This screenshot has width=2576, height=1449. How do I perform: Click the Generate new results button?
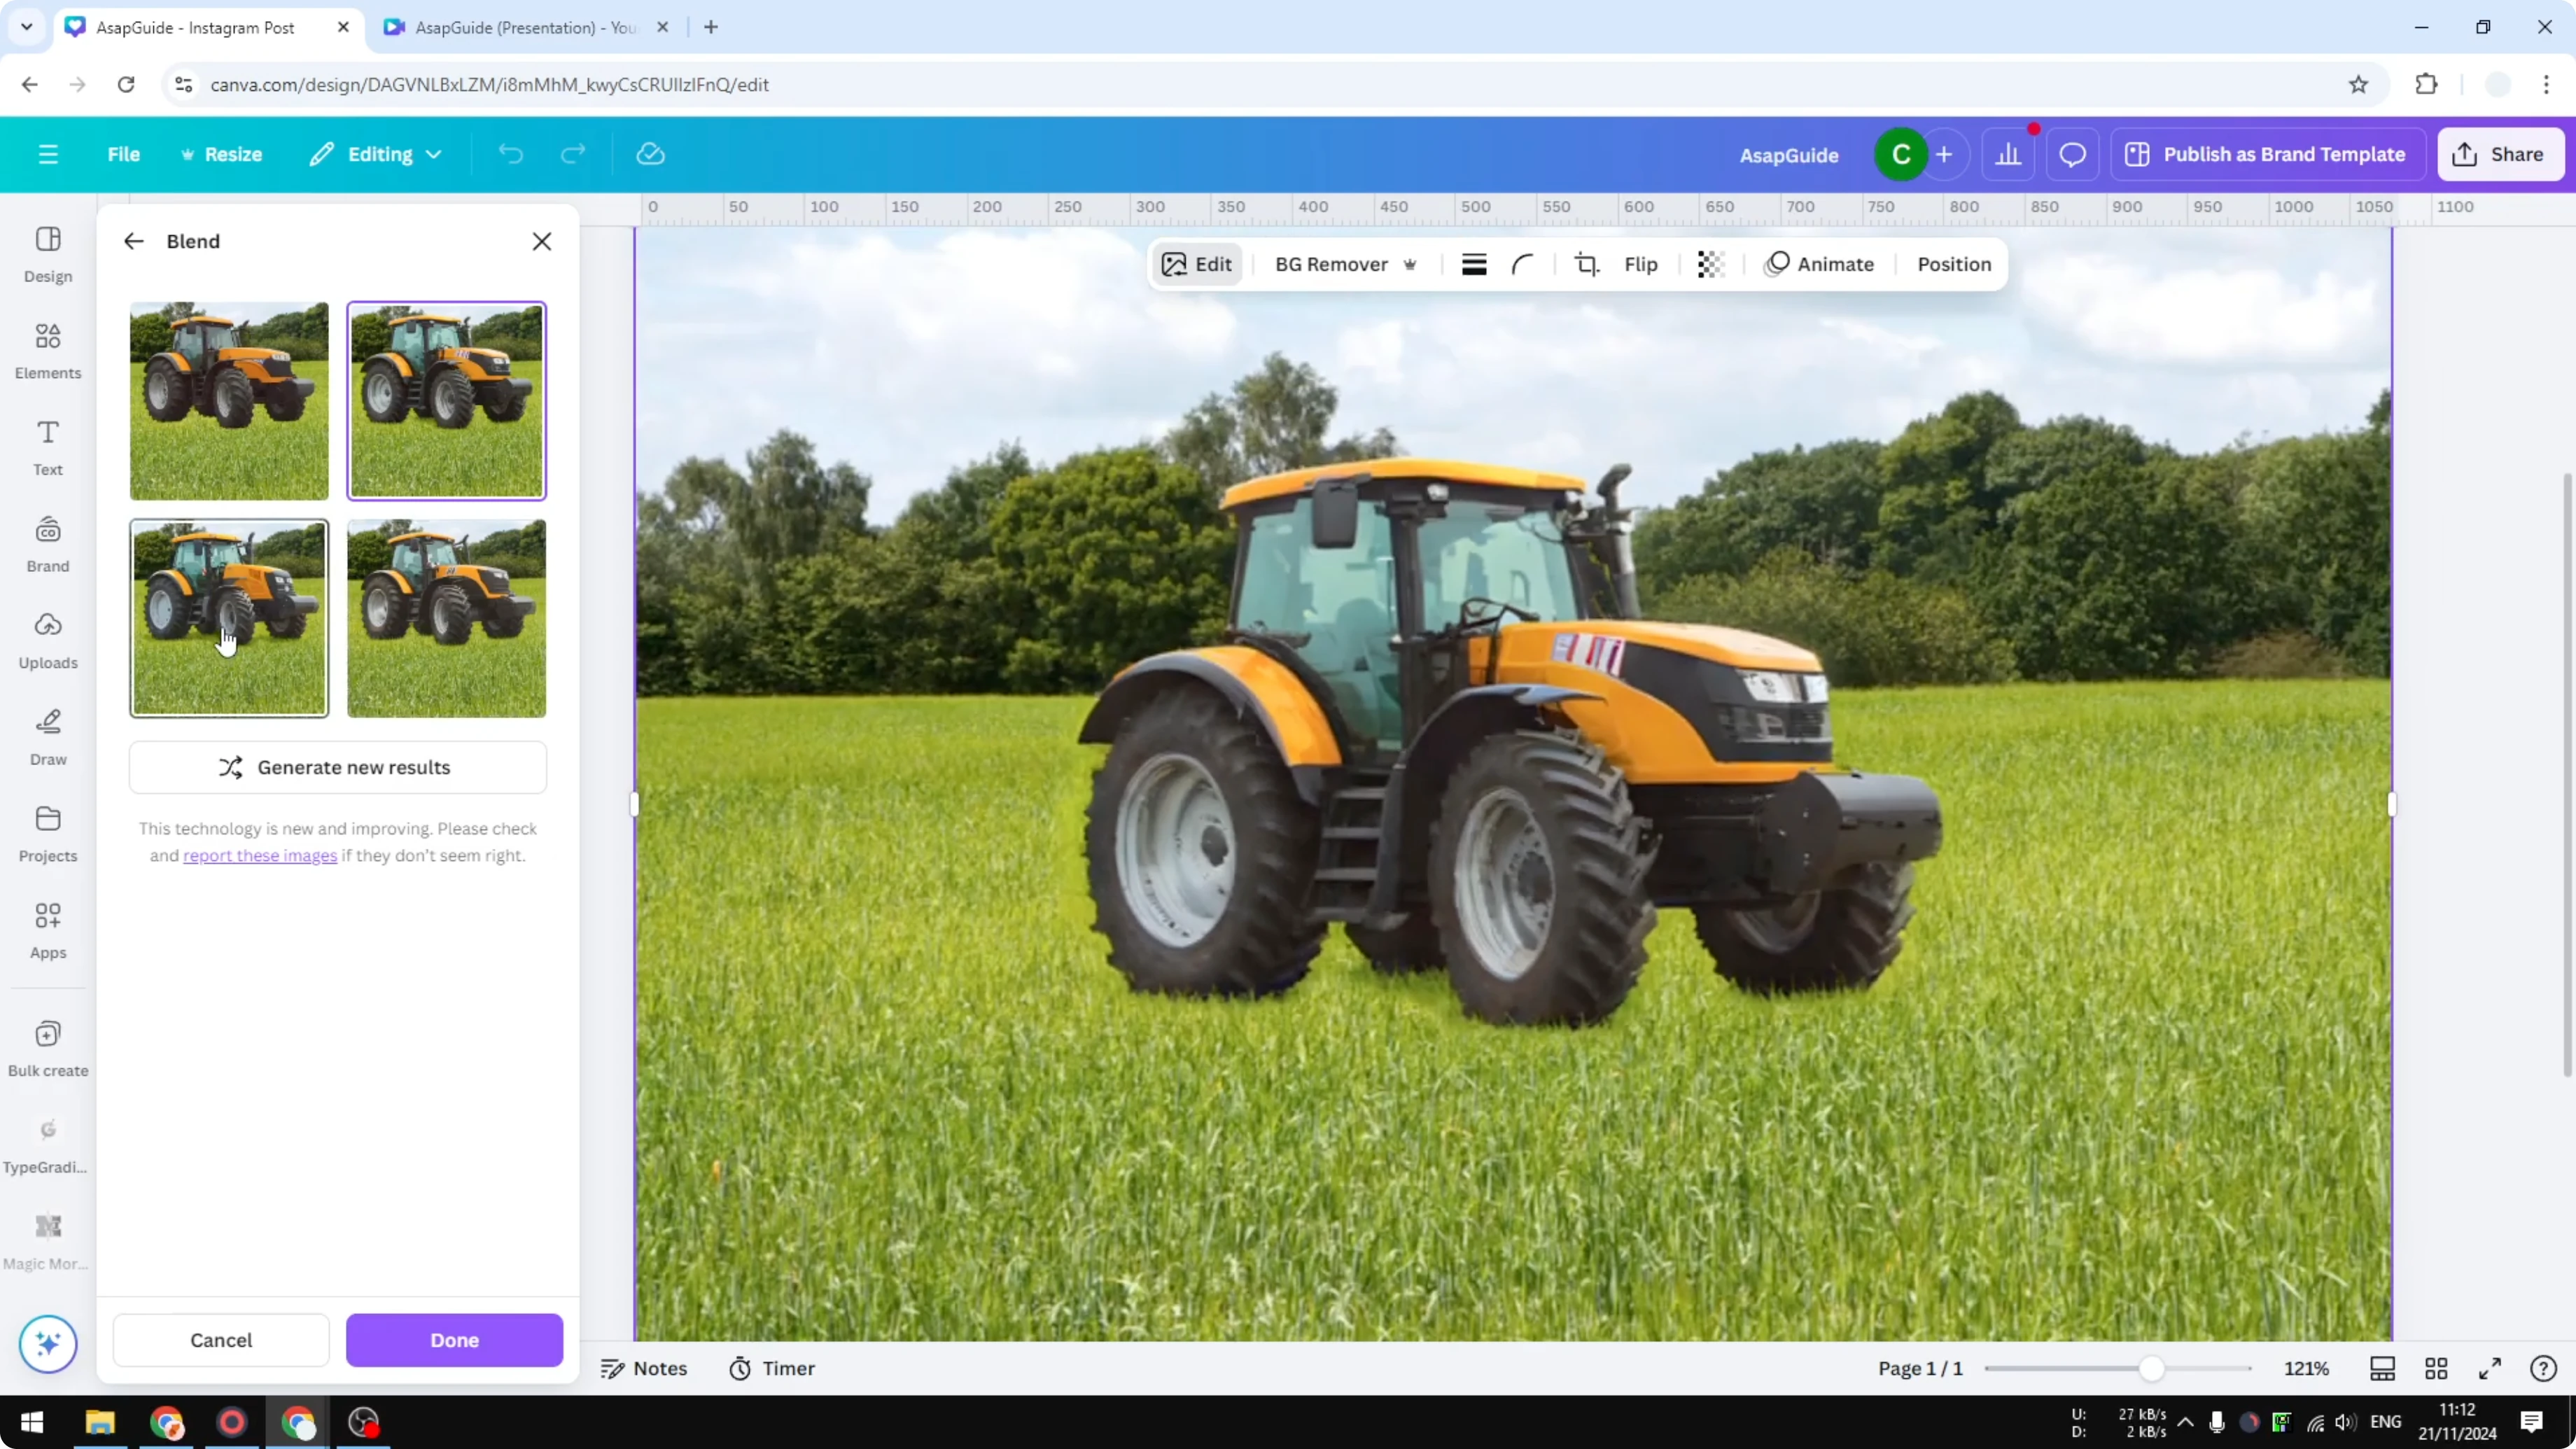[337, 767]
